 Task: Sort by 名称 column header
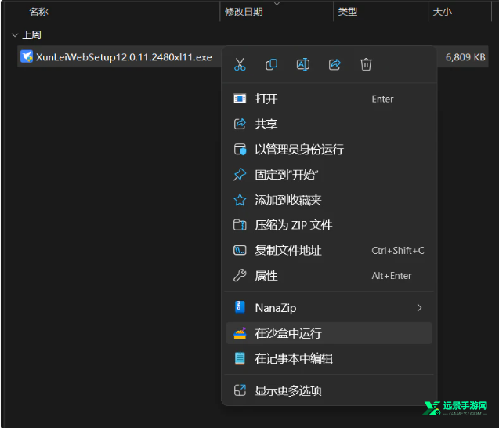[x=38, y=12]
